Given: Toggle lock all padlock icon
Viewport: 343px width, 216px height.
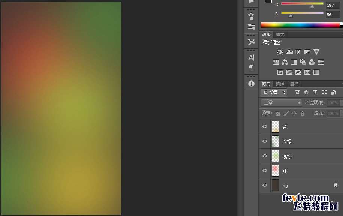Looking at the screenshot, I should point(302,113).
